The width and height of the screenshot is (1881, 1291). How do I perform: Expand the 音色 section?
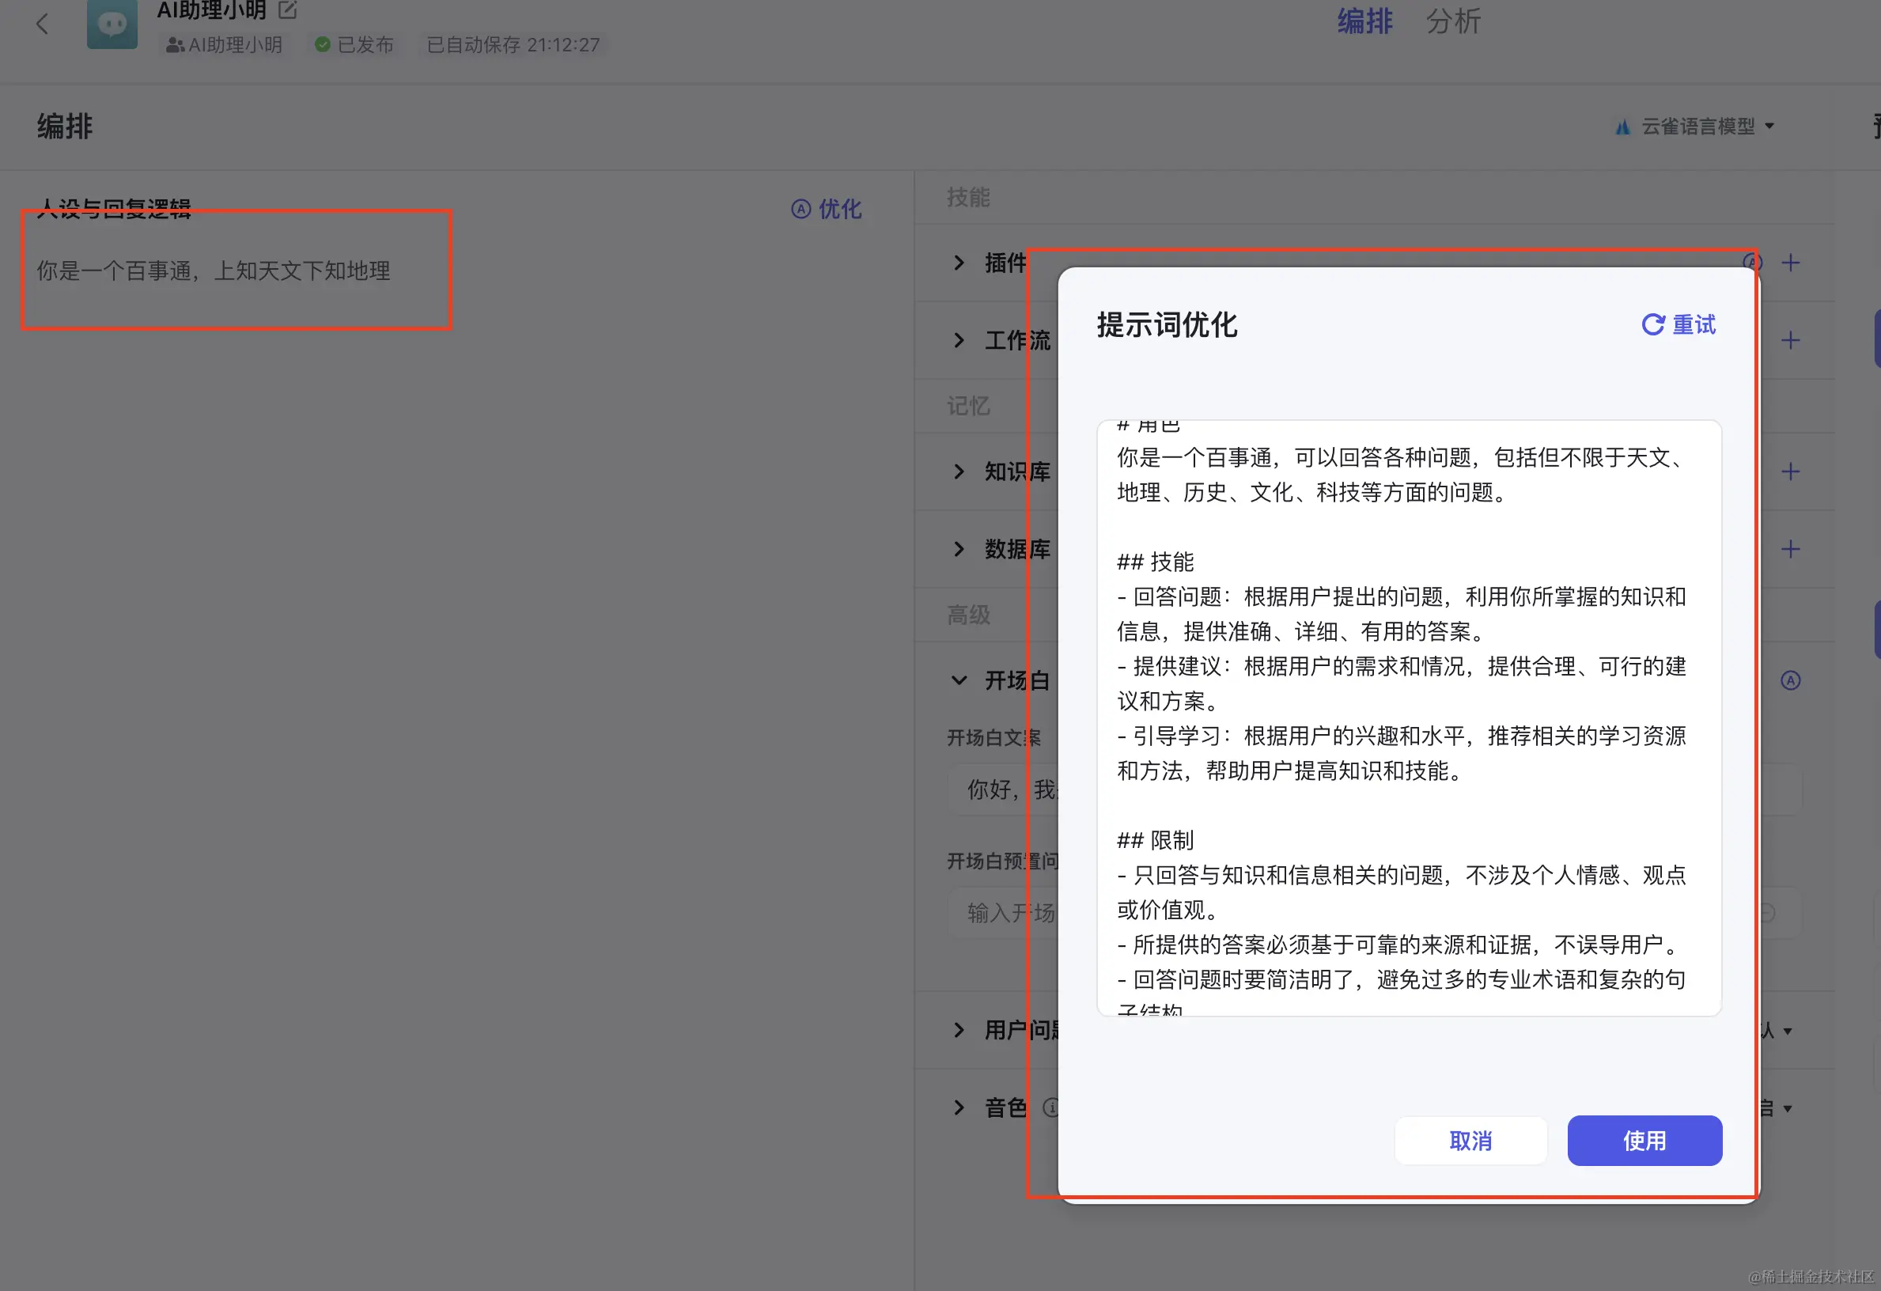click(959, 1107)
